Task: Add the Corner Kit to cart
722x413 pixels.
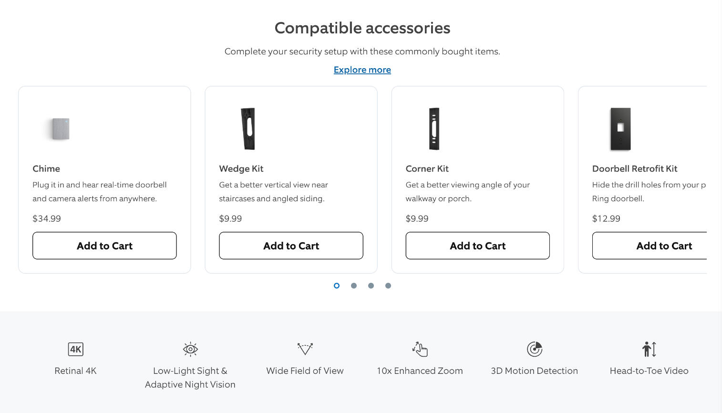Action: [x=477, y=246]
